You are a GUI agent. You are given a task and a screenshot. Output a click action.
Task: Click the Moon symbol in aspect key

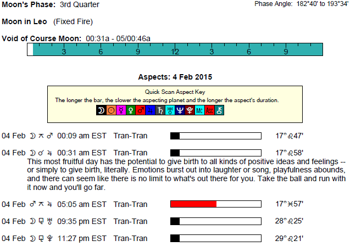click(x=101, y=110)
